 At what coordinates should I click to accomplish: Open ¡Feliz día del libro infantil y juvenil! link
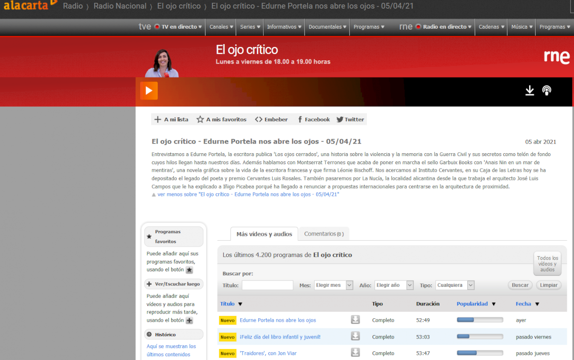(x=280, y=337)
